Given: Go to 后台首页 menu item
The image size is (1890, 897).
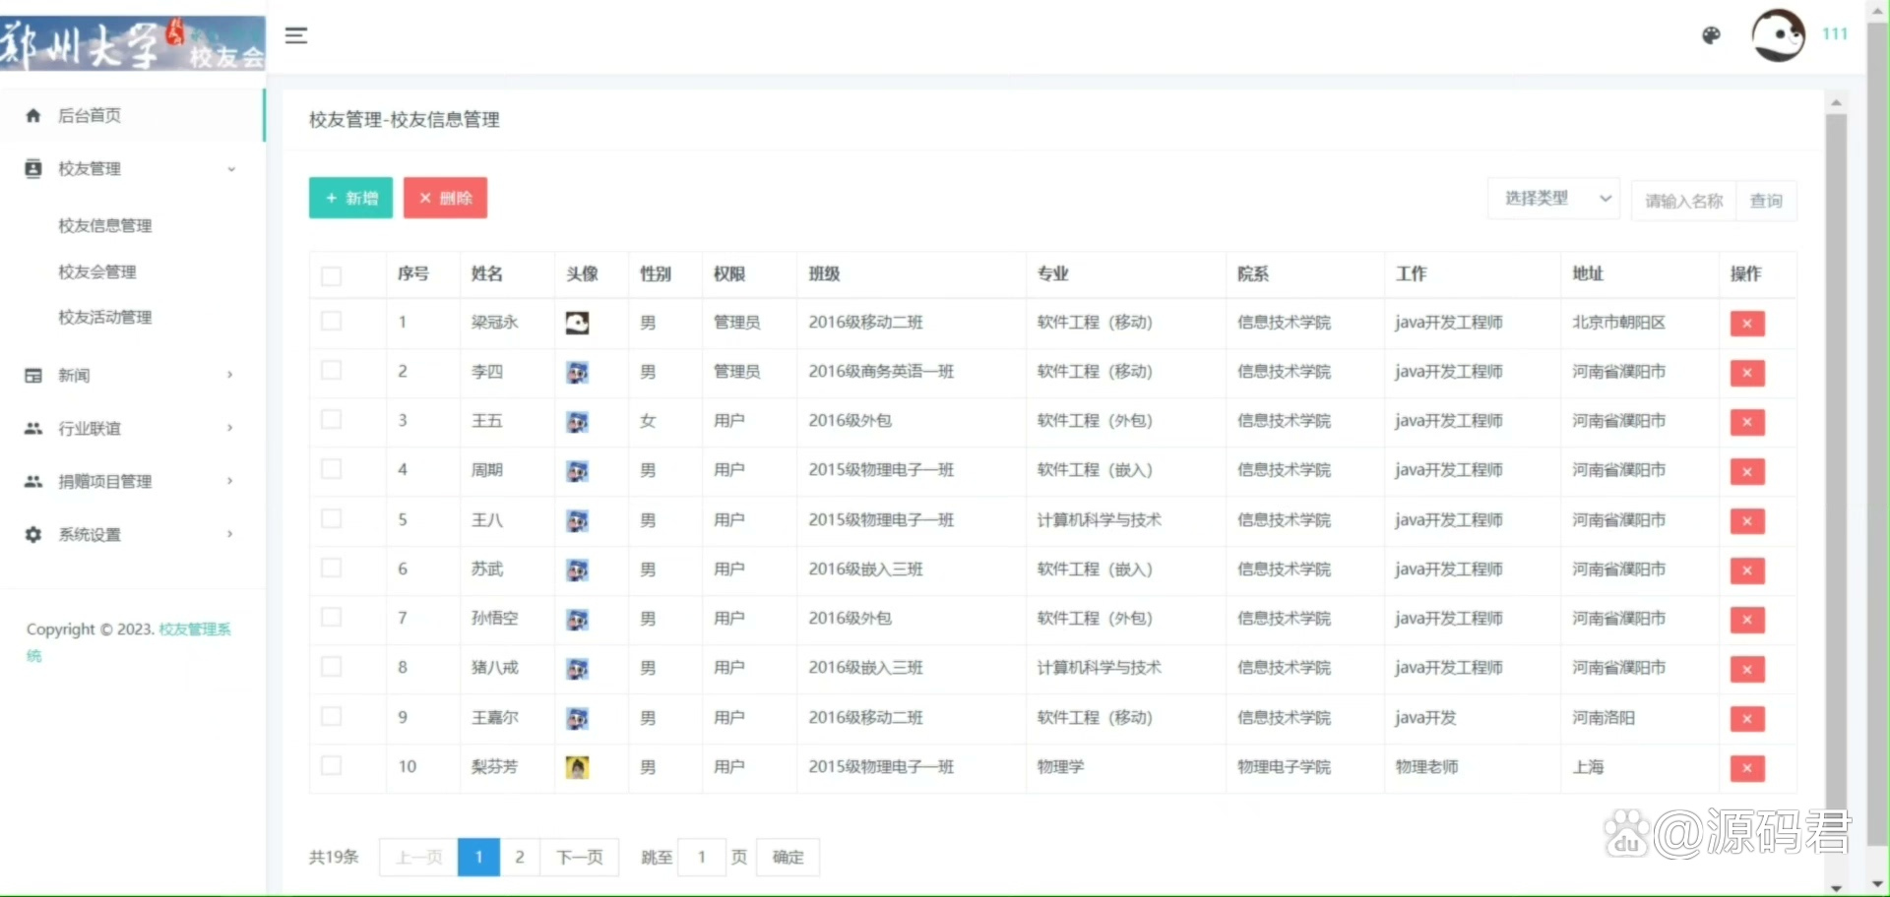Looking at the screenshot, I should tap(132, 115).
